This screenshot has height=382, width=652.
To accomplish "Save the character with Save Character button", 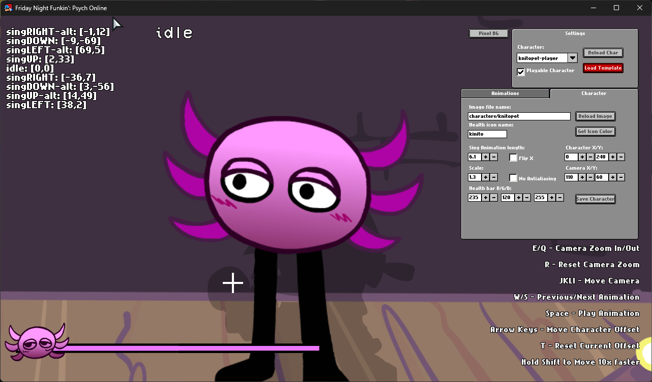I will tap(596, 199).
